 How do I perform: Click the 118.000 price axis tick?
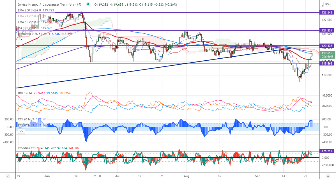[x=327, y=75]
